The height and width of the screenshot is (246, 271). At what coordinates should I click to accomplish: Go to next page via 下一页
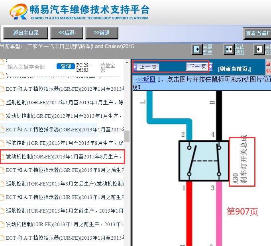[197, 66]
